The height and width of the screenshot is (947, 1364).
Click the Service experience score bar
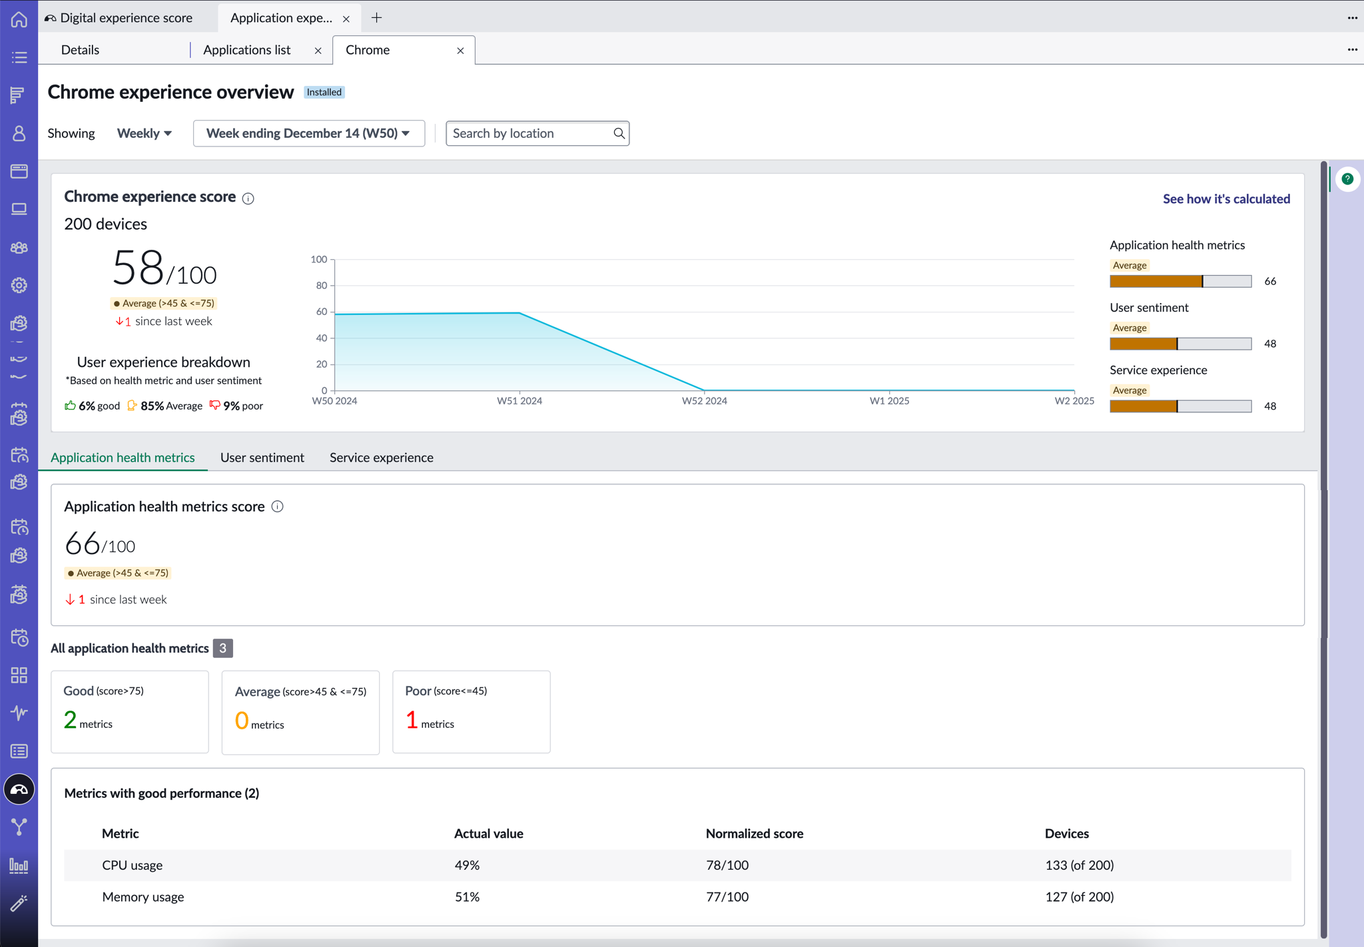pos(1180,406)
